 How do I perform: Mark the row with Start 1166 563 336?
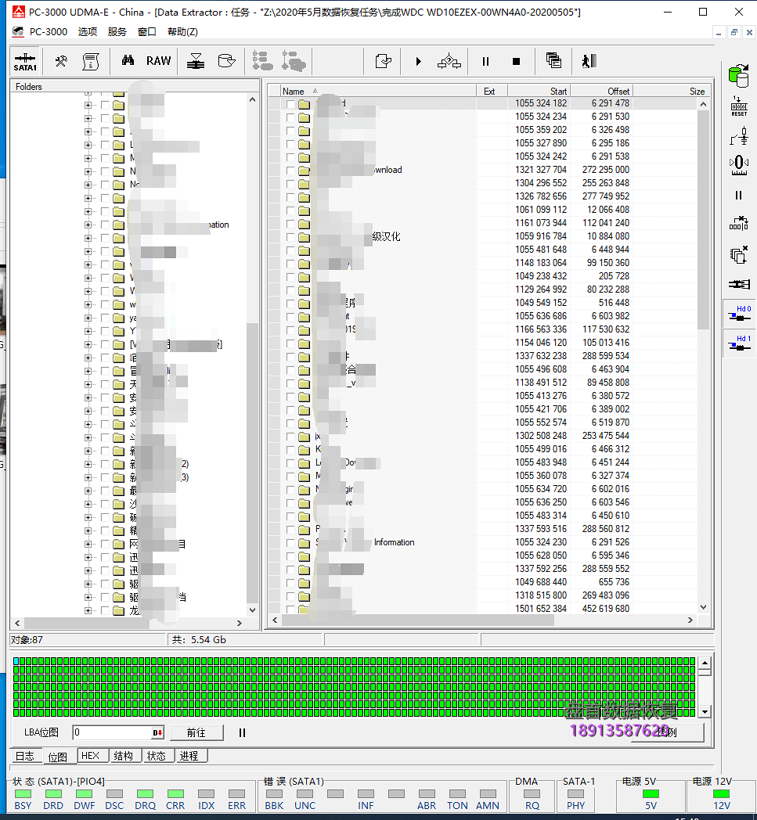(290, 329)
